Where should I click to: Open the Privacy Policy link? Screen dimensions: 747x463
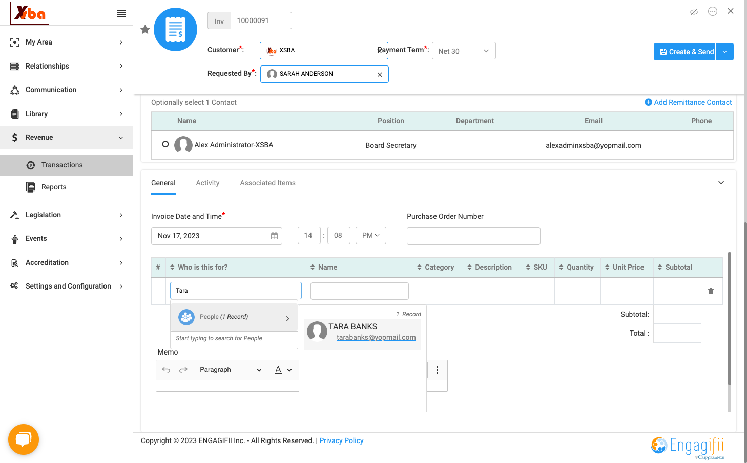pos(341,440)
